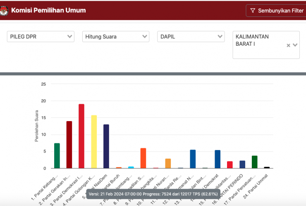The image size is (306, 206).
Task: Click the Komisi Pemilihan Umum title
Action: (48, 10)
